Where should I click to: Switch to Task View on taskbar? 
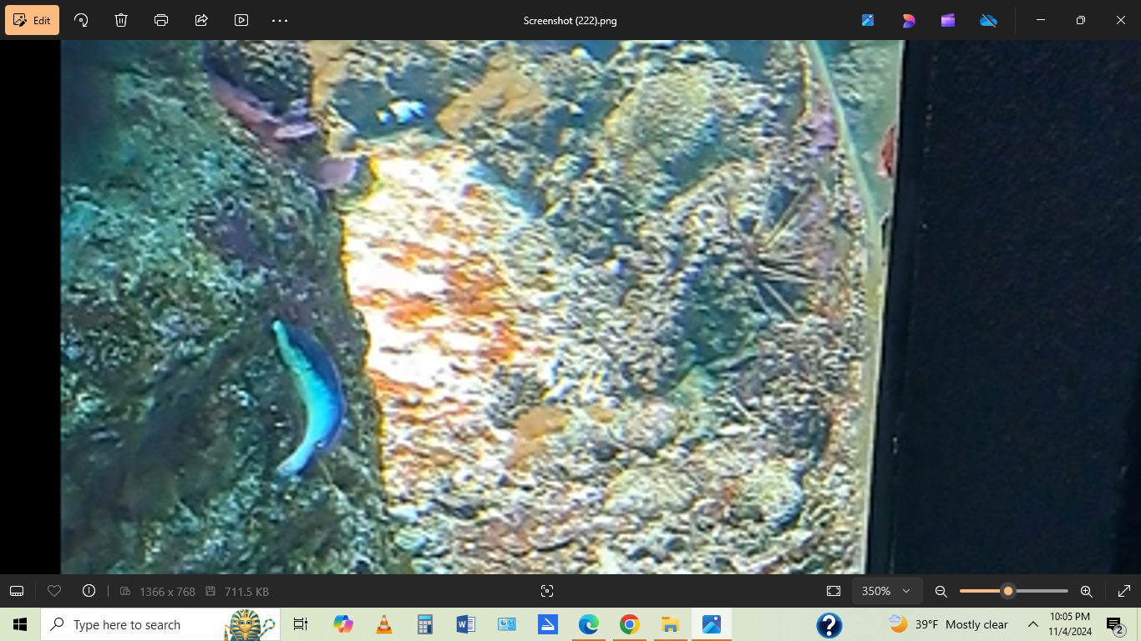[x=300, y=624]
